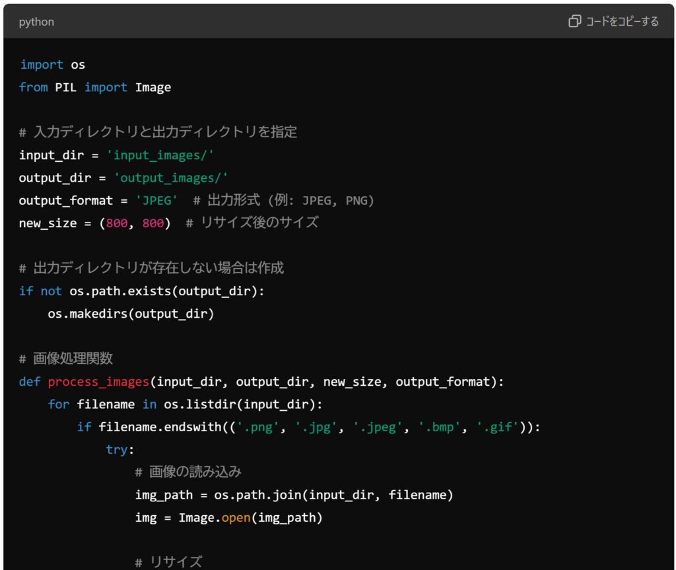Click the '.jpg' string in endswith tuple
676x570 pixels.
316,427
